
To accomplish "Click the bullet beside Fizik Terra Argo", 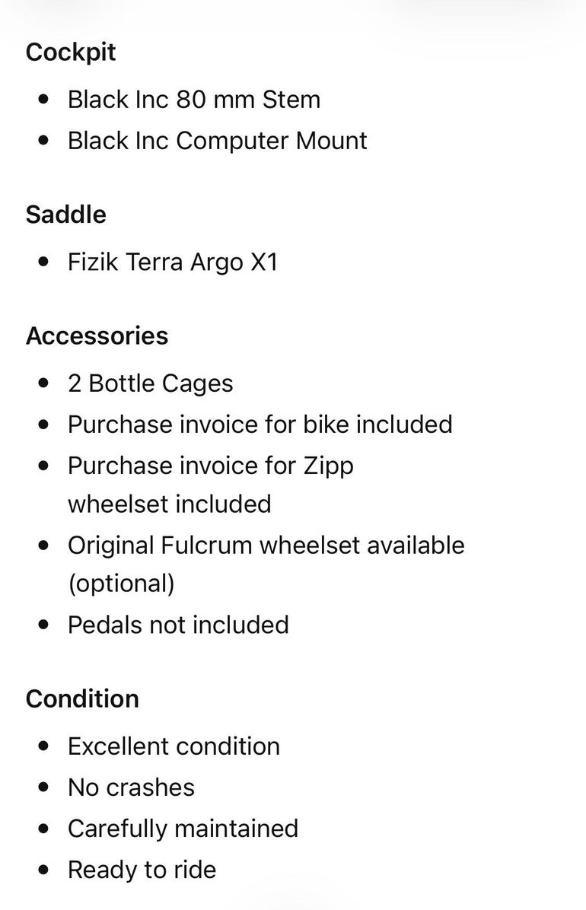I will [43, 262].
